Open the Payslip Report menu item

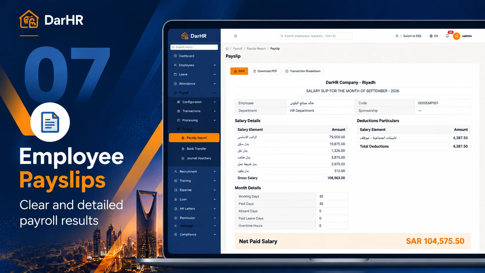194,138
